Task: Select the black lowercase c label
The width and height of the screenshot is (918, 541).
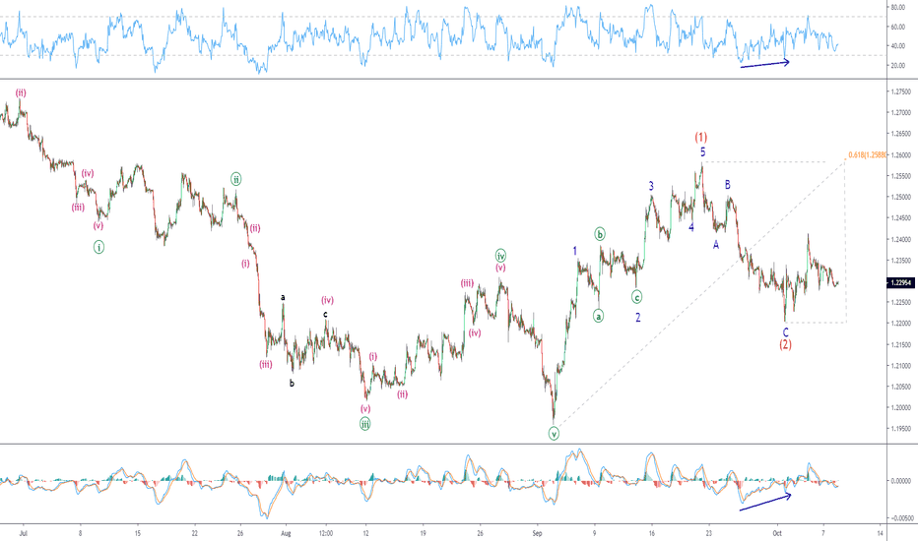Action: click(325, 314)
